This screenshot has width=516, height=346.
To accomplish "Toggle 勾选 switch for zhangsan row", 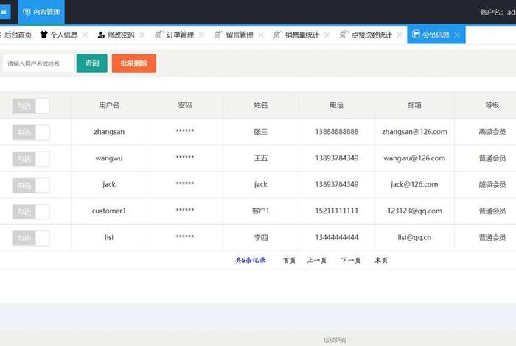I will tap(31, 133).
